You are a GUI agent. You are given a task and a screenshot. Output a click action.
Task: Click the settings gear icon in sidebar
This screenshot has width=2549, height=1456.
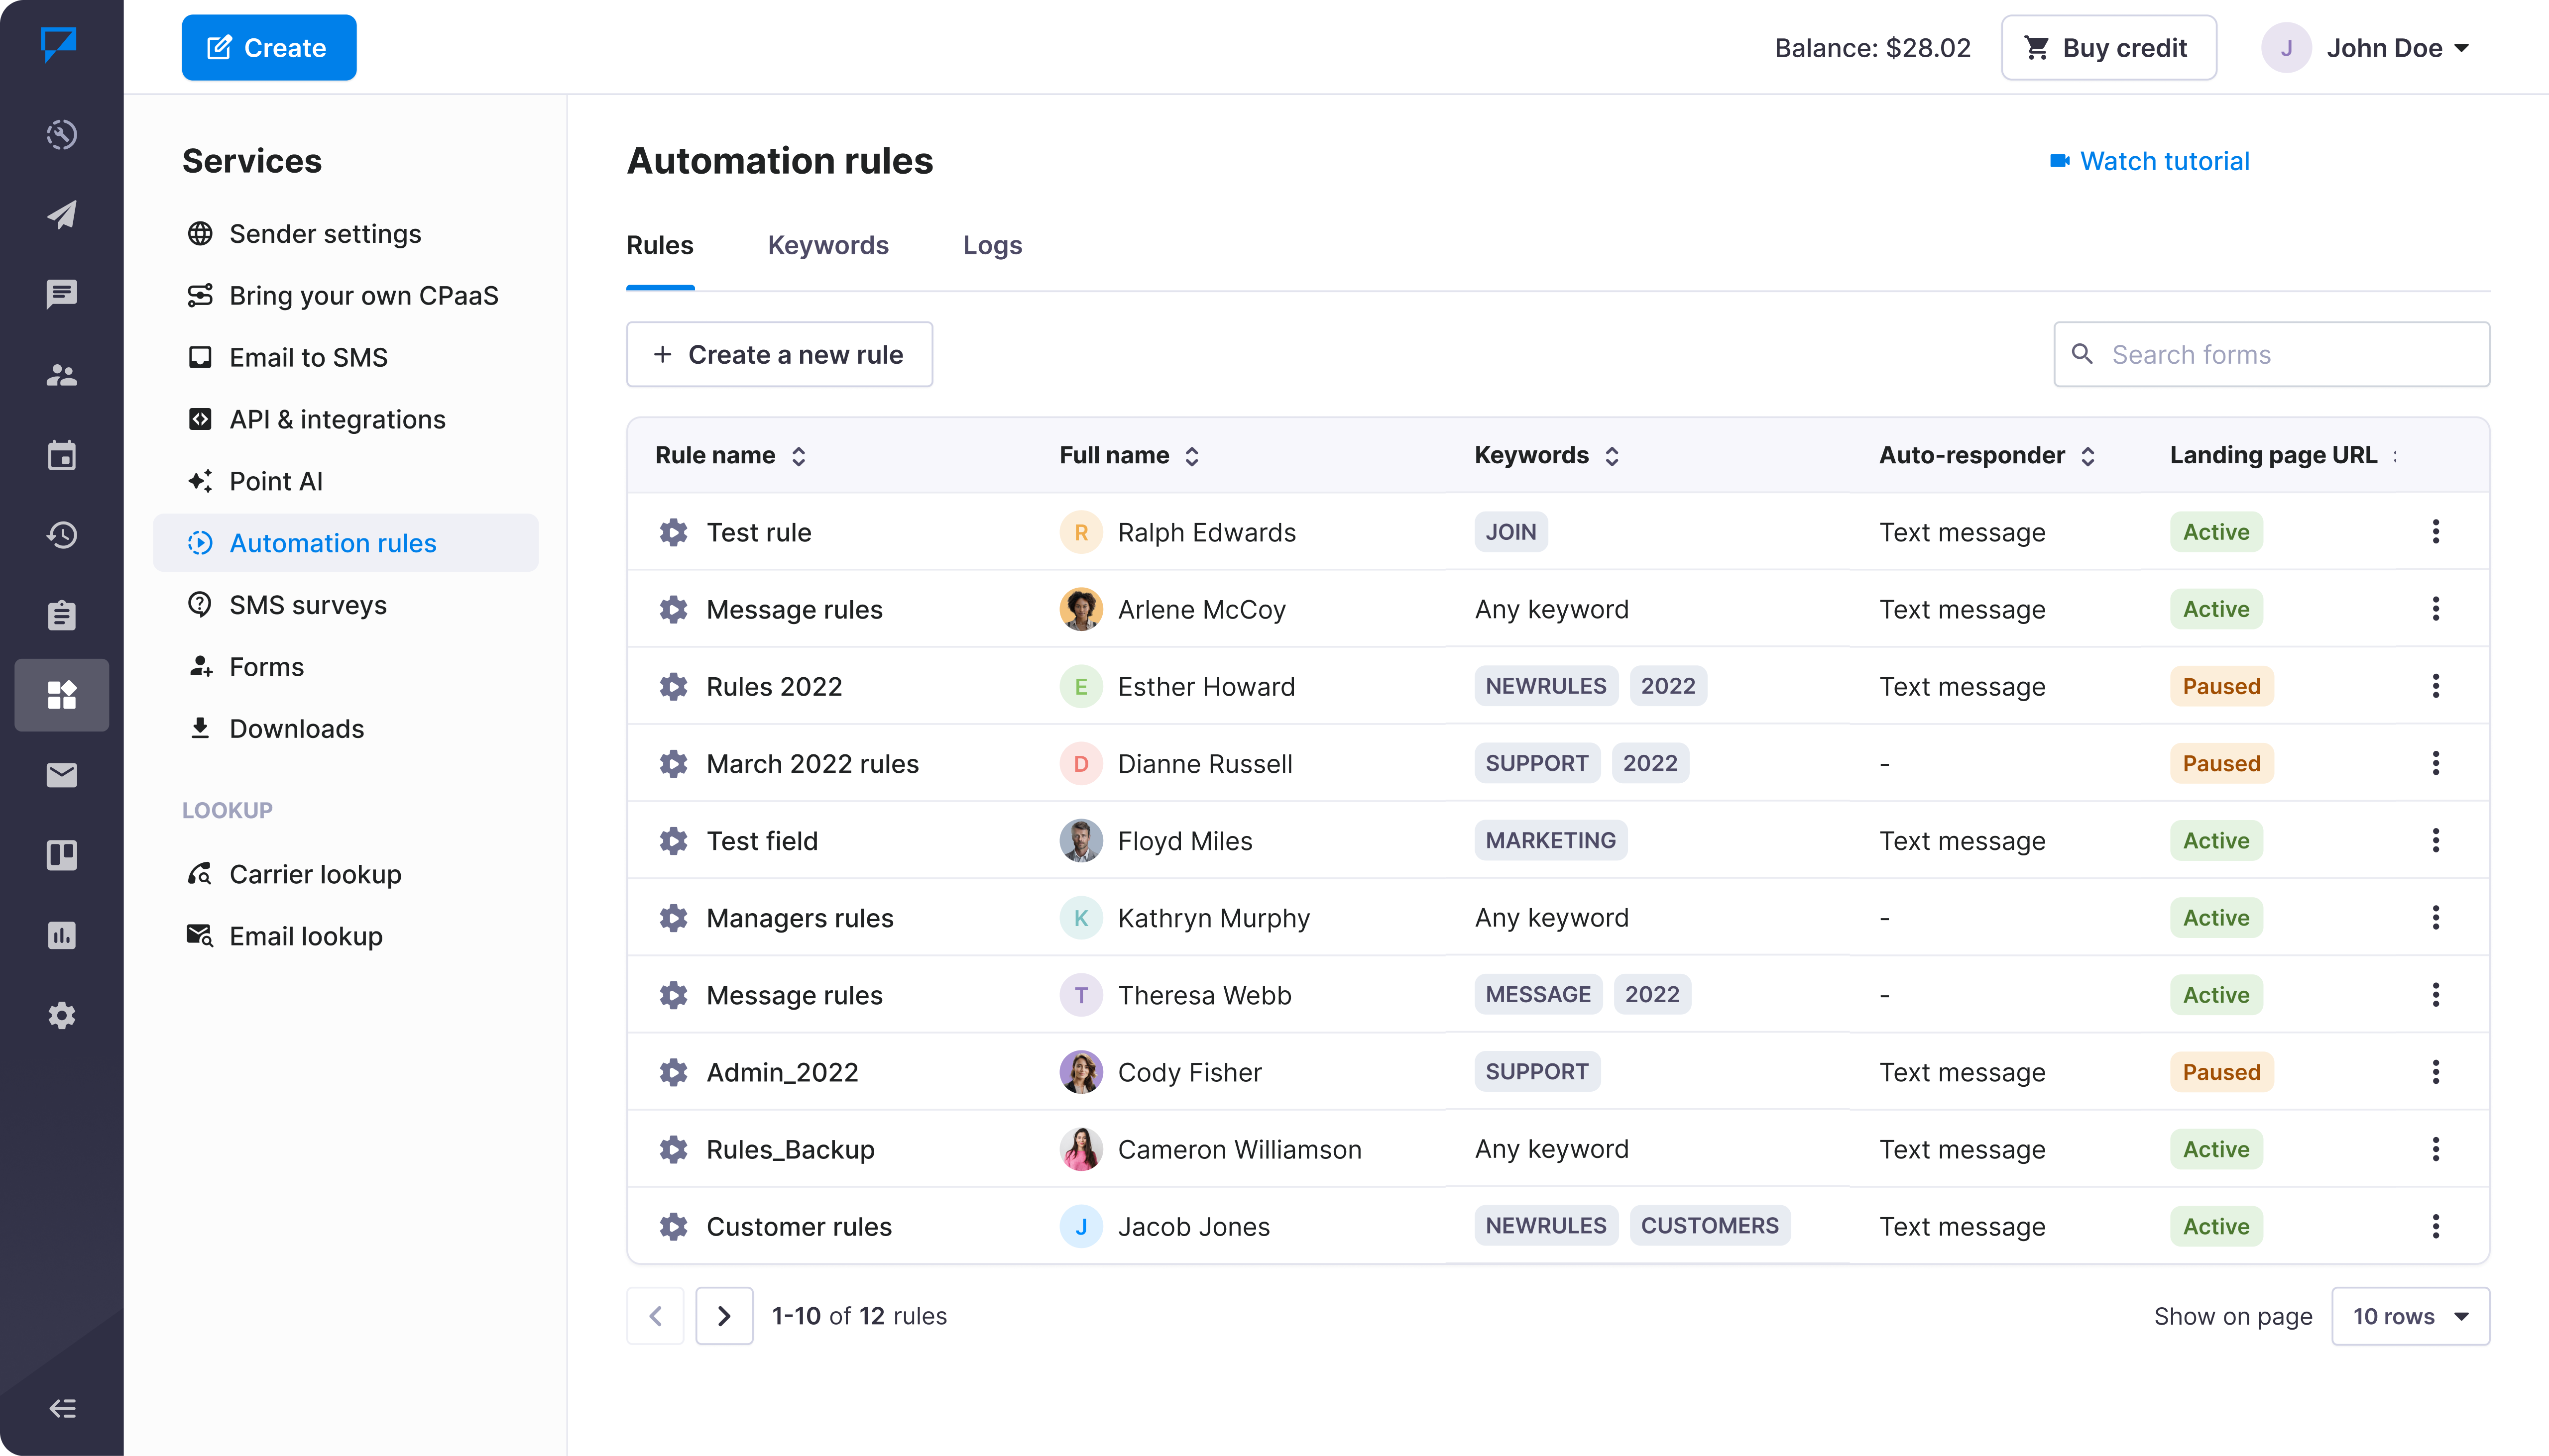click(62, 1015)
